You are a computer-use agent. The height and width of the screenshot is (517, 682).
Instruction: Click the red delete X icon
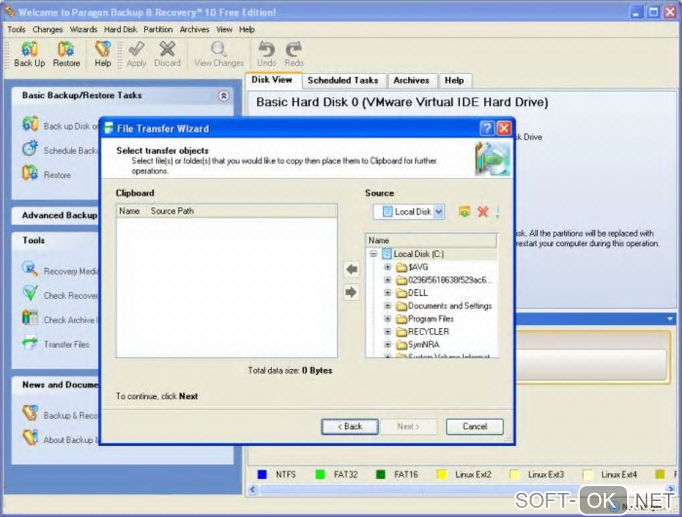(x=483, y=212)
